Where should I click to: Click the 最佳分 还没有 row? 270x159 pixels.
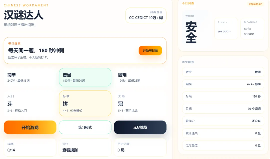coord(223,121)
